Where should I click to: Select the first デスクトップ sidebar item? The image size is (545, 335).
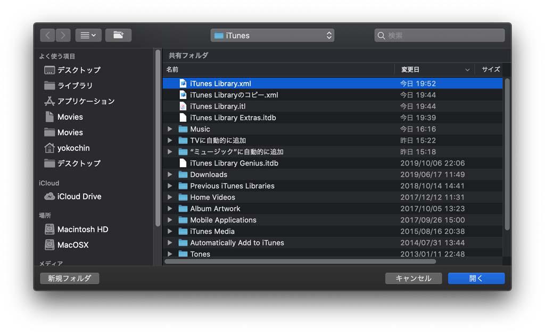tap(72, 70)
